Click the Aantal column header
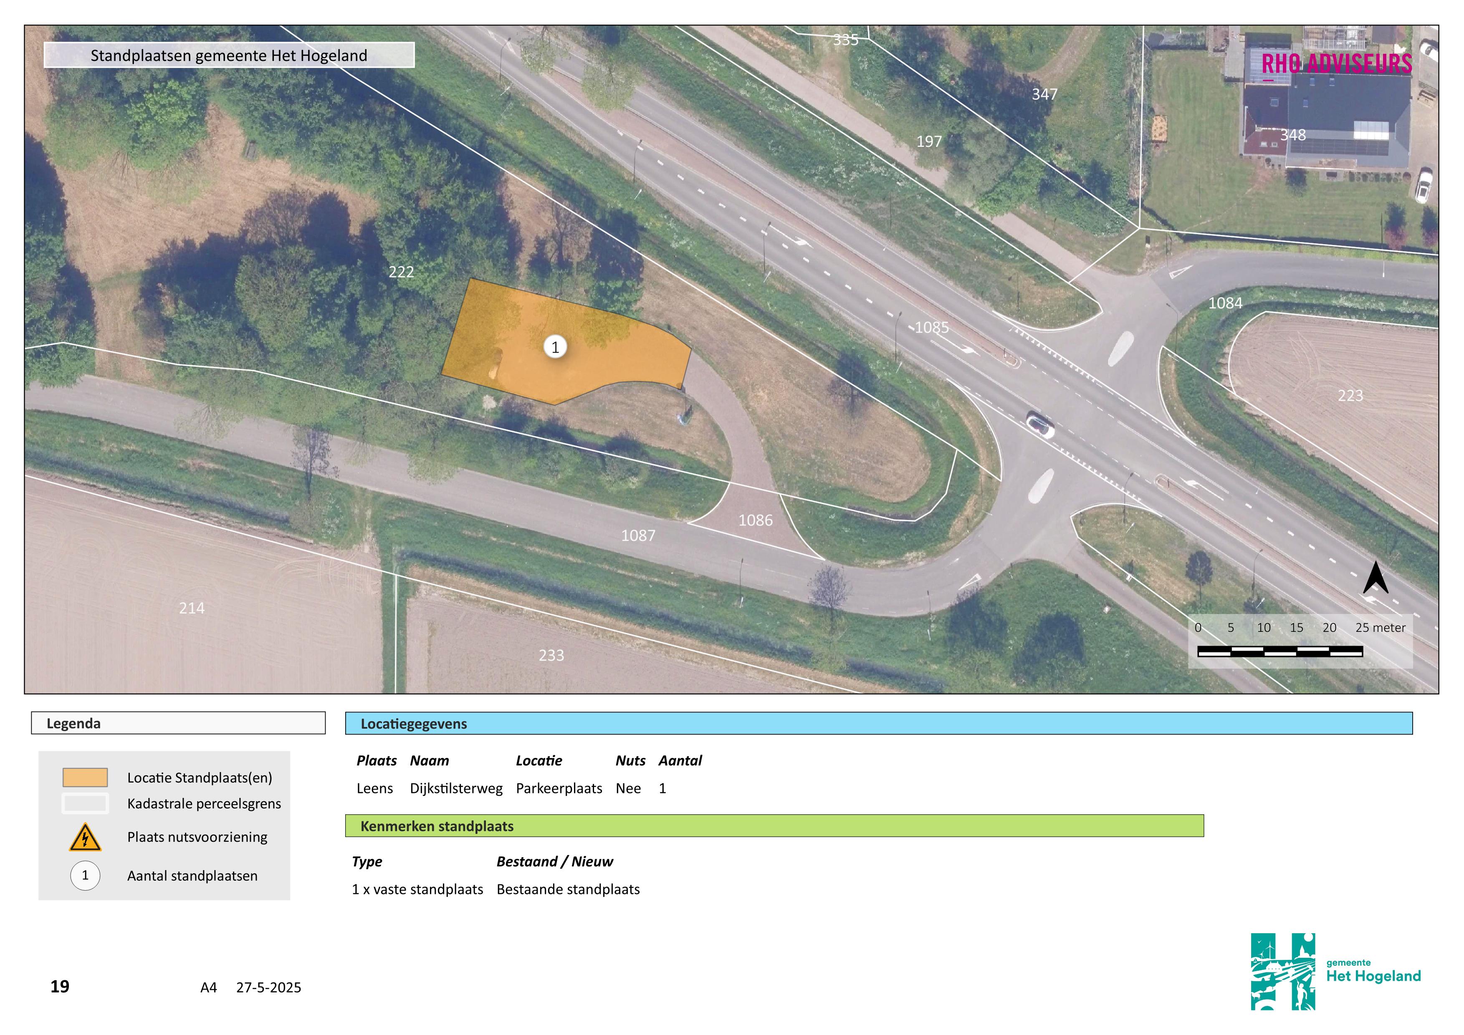 (x=680, y=761)
